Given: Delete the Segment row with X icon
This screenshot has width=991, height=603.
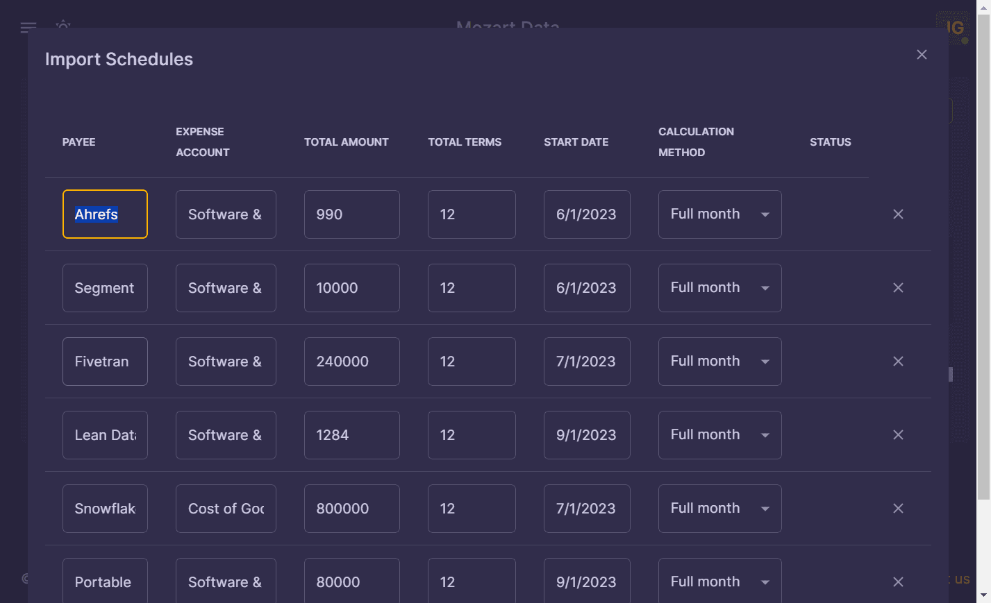Looking at the screenshot, I should tap(898, 288).
